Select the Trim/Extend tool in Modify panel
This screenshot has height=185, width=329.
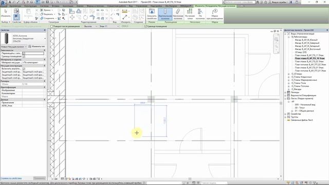point(92,17)
